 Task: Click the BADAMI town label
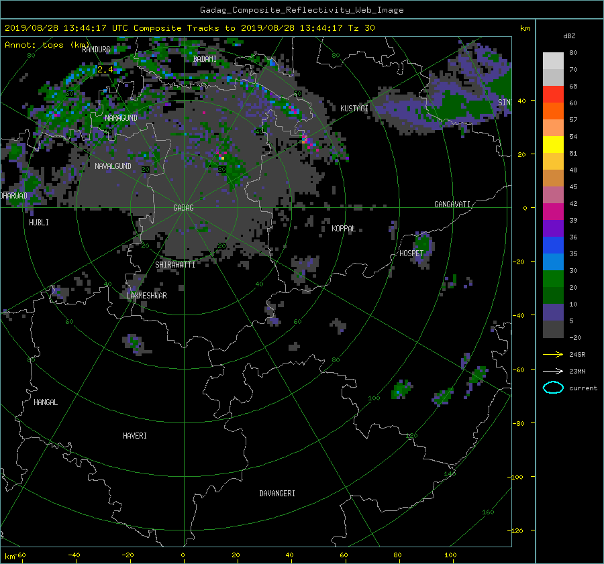pyautogui.click(x=205, y=59)
